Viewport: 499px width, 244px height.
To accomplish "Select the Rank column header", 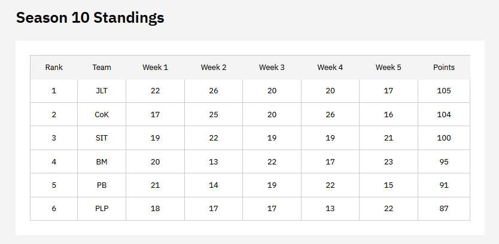I will (54, 68).
